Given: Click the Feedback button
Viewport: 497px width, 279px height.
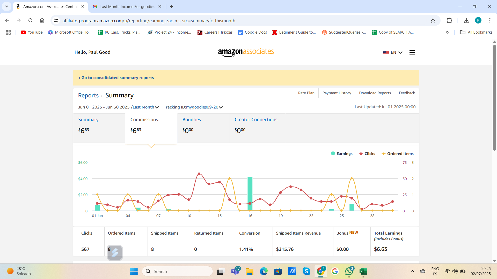Looking at the screenshot, I should click(x=407, y=93).
